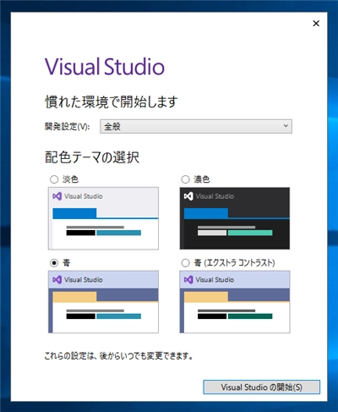Close the Visual Studio setup dialog
The width and height of the screenshot is (338, 412).
[x=316, y=24]
